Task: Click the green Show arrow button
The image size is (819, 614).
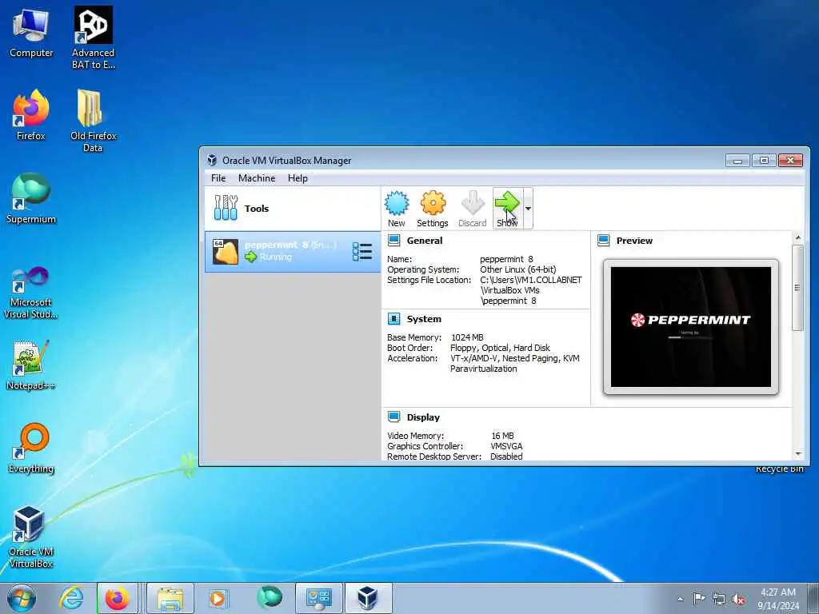Action: pyautogui.click(x=506, y=209)
